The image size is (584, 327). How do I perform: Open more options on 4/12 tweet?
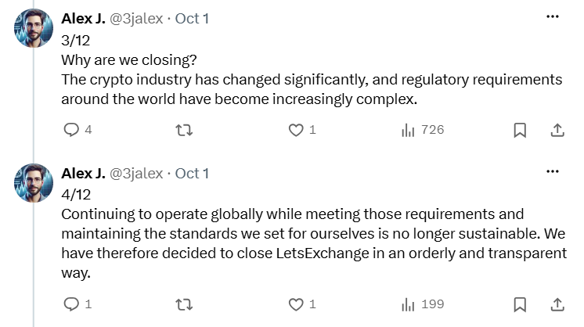553,171
